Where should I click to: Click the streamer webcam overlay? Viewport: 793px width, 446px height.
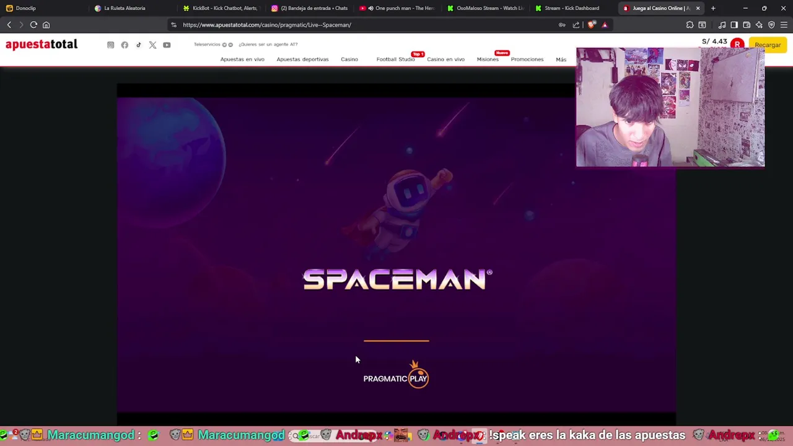click(670, 107)
